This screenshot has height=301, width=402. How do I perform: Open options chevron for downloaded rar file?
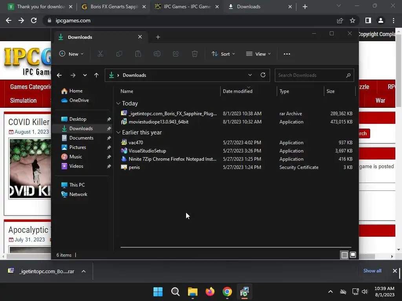[x=84, y=271]
